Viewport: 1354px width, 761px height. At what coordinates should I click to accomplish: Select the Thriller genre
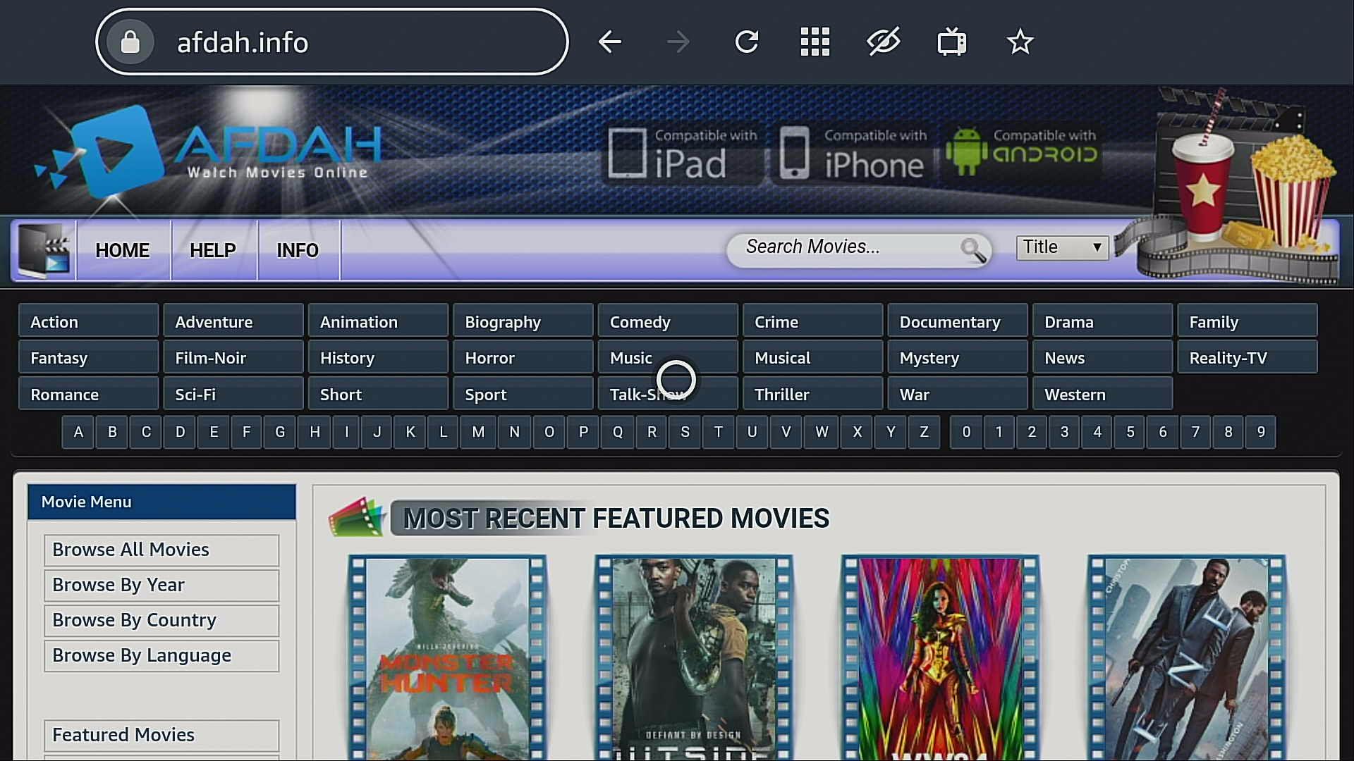click(x=812, y=394)
